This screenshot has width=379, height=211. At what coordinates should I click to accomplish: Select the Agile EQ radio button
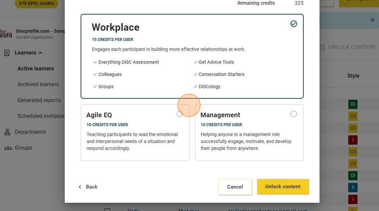[180, 114]
